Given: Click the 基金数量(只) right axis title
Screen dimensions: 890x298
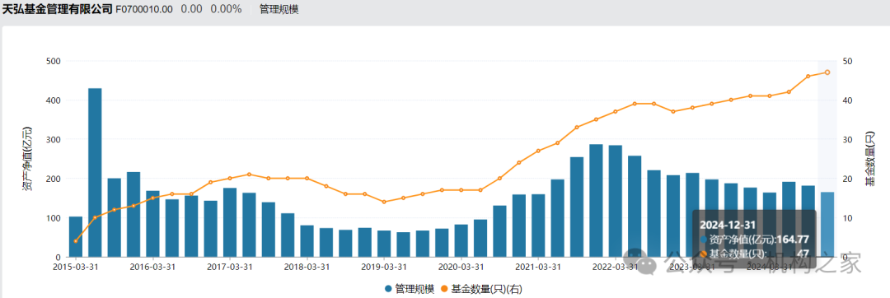Looking at the screenshot, I should pos(869,159).
